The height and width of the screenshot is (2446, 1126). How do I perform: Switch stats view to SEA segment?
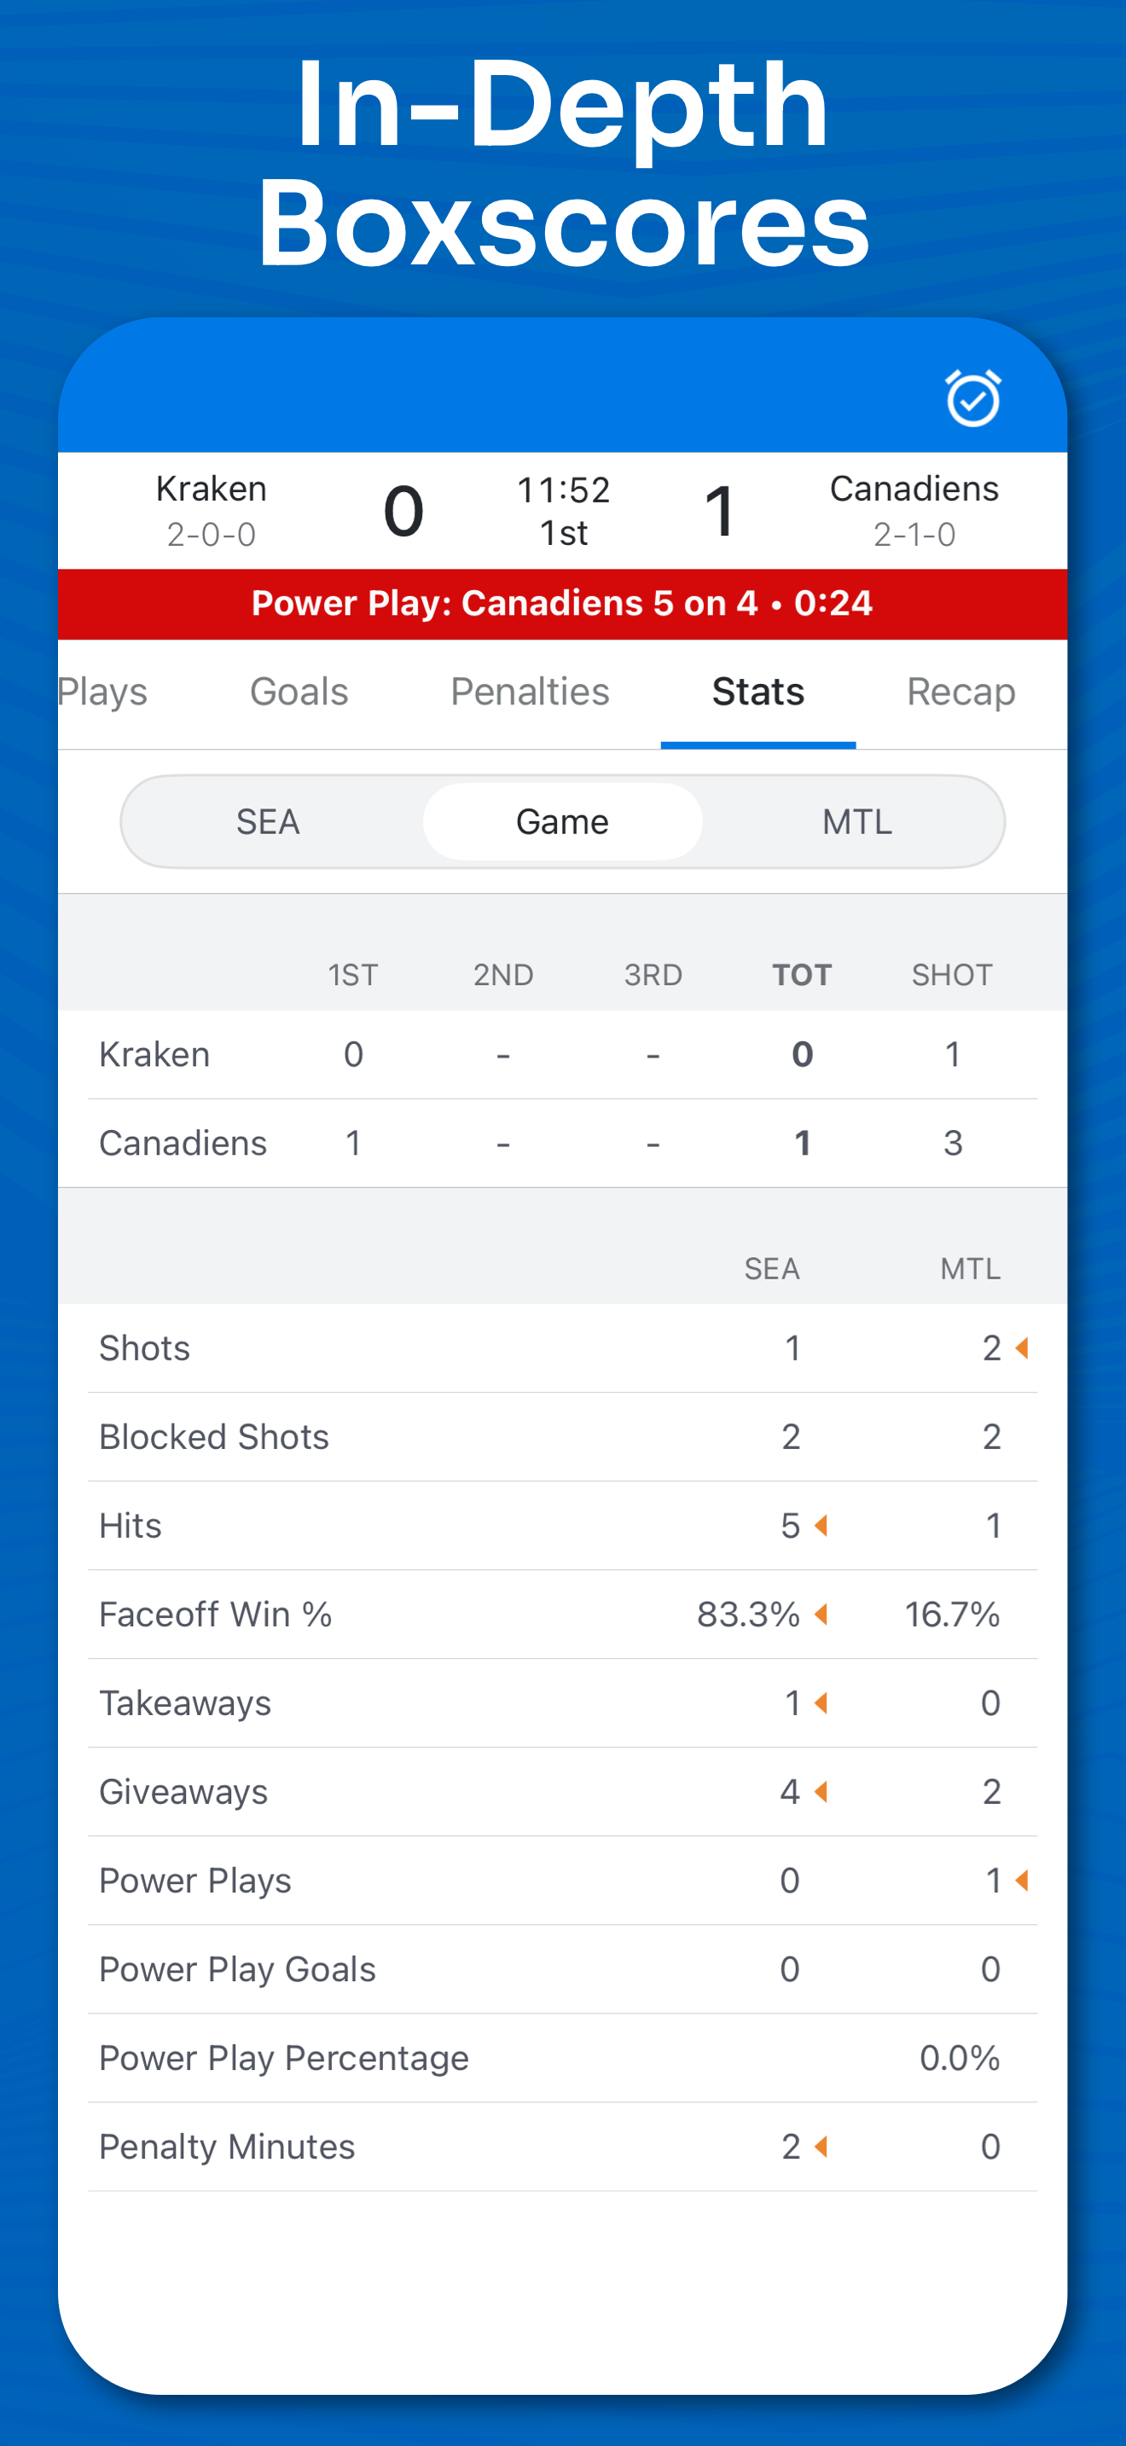point(269,821)
